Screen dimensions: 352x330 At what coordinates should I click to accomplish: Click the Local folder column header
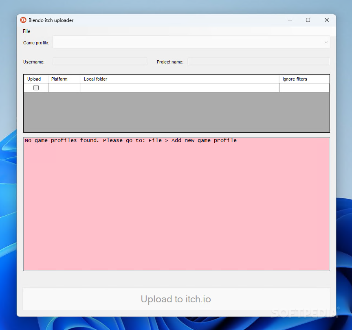click(x=180, y=79)
